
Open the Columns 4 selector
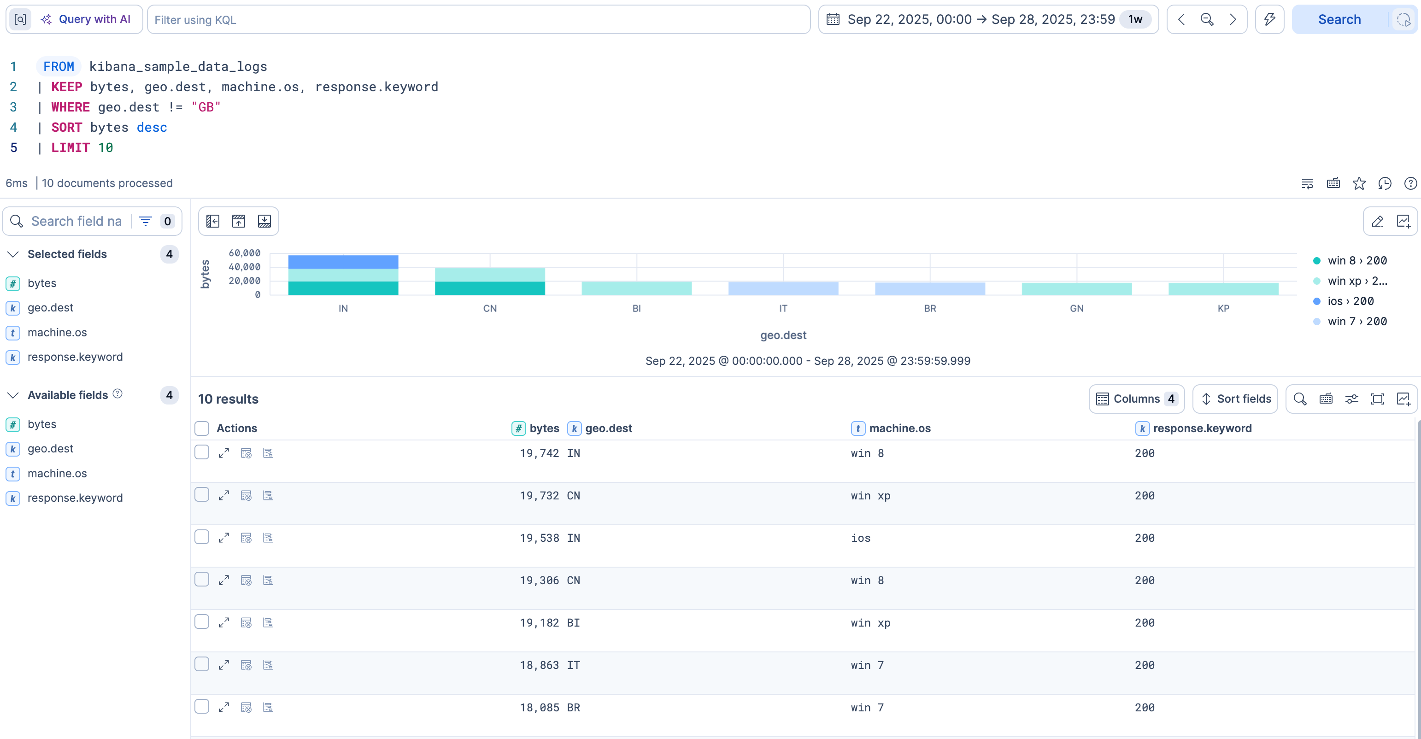(1136, 399)
